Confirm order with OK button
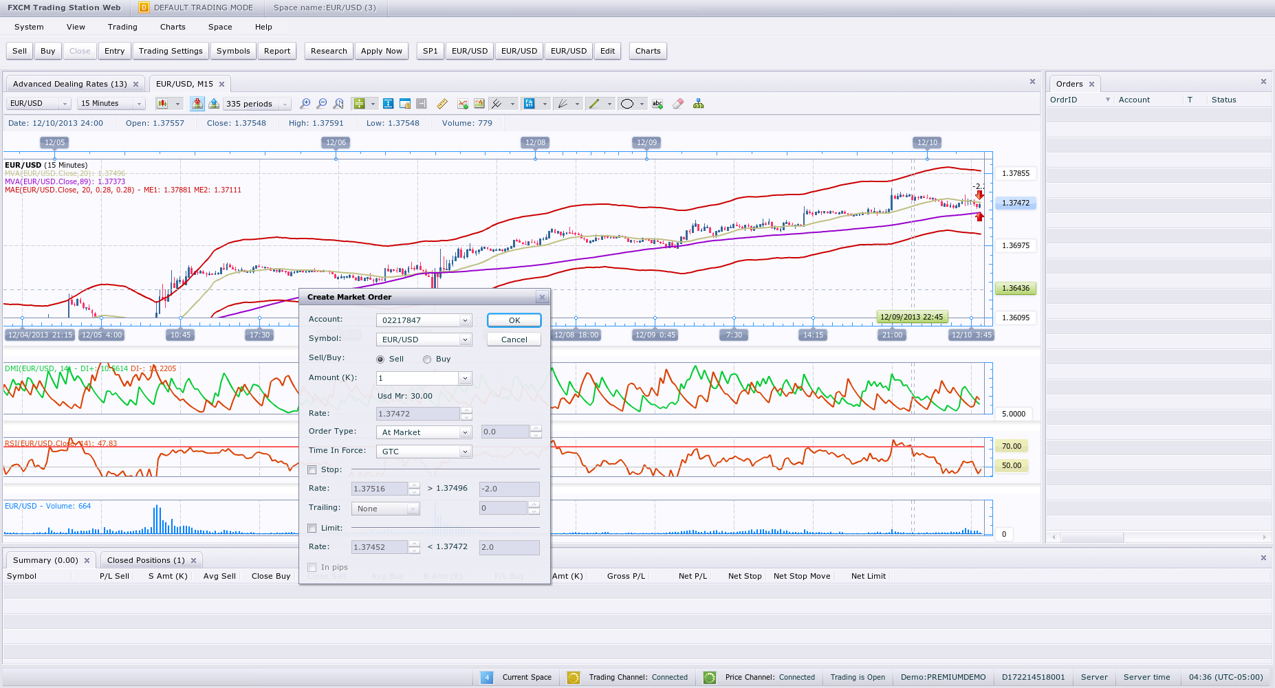Image resolution: width=1275 pixels, height=688 pixels. [x=514, y=320]
